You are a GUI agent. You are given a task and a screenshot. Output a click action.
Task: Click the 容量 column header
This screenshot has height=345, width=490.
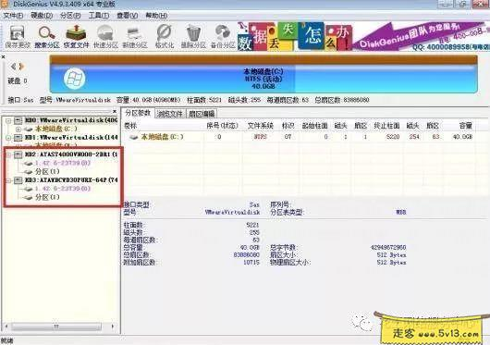465,126
